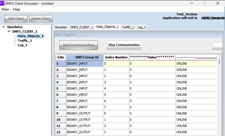Click BINARY_INPUT cell in row 1
Image resolution: width=225 pixels, height=136 pixels.
click(85, 64)
